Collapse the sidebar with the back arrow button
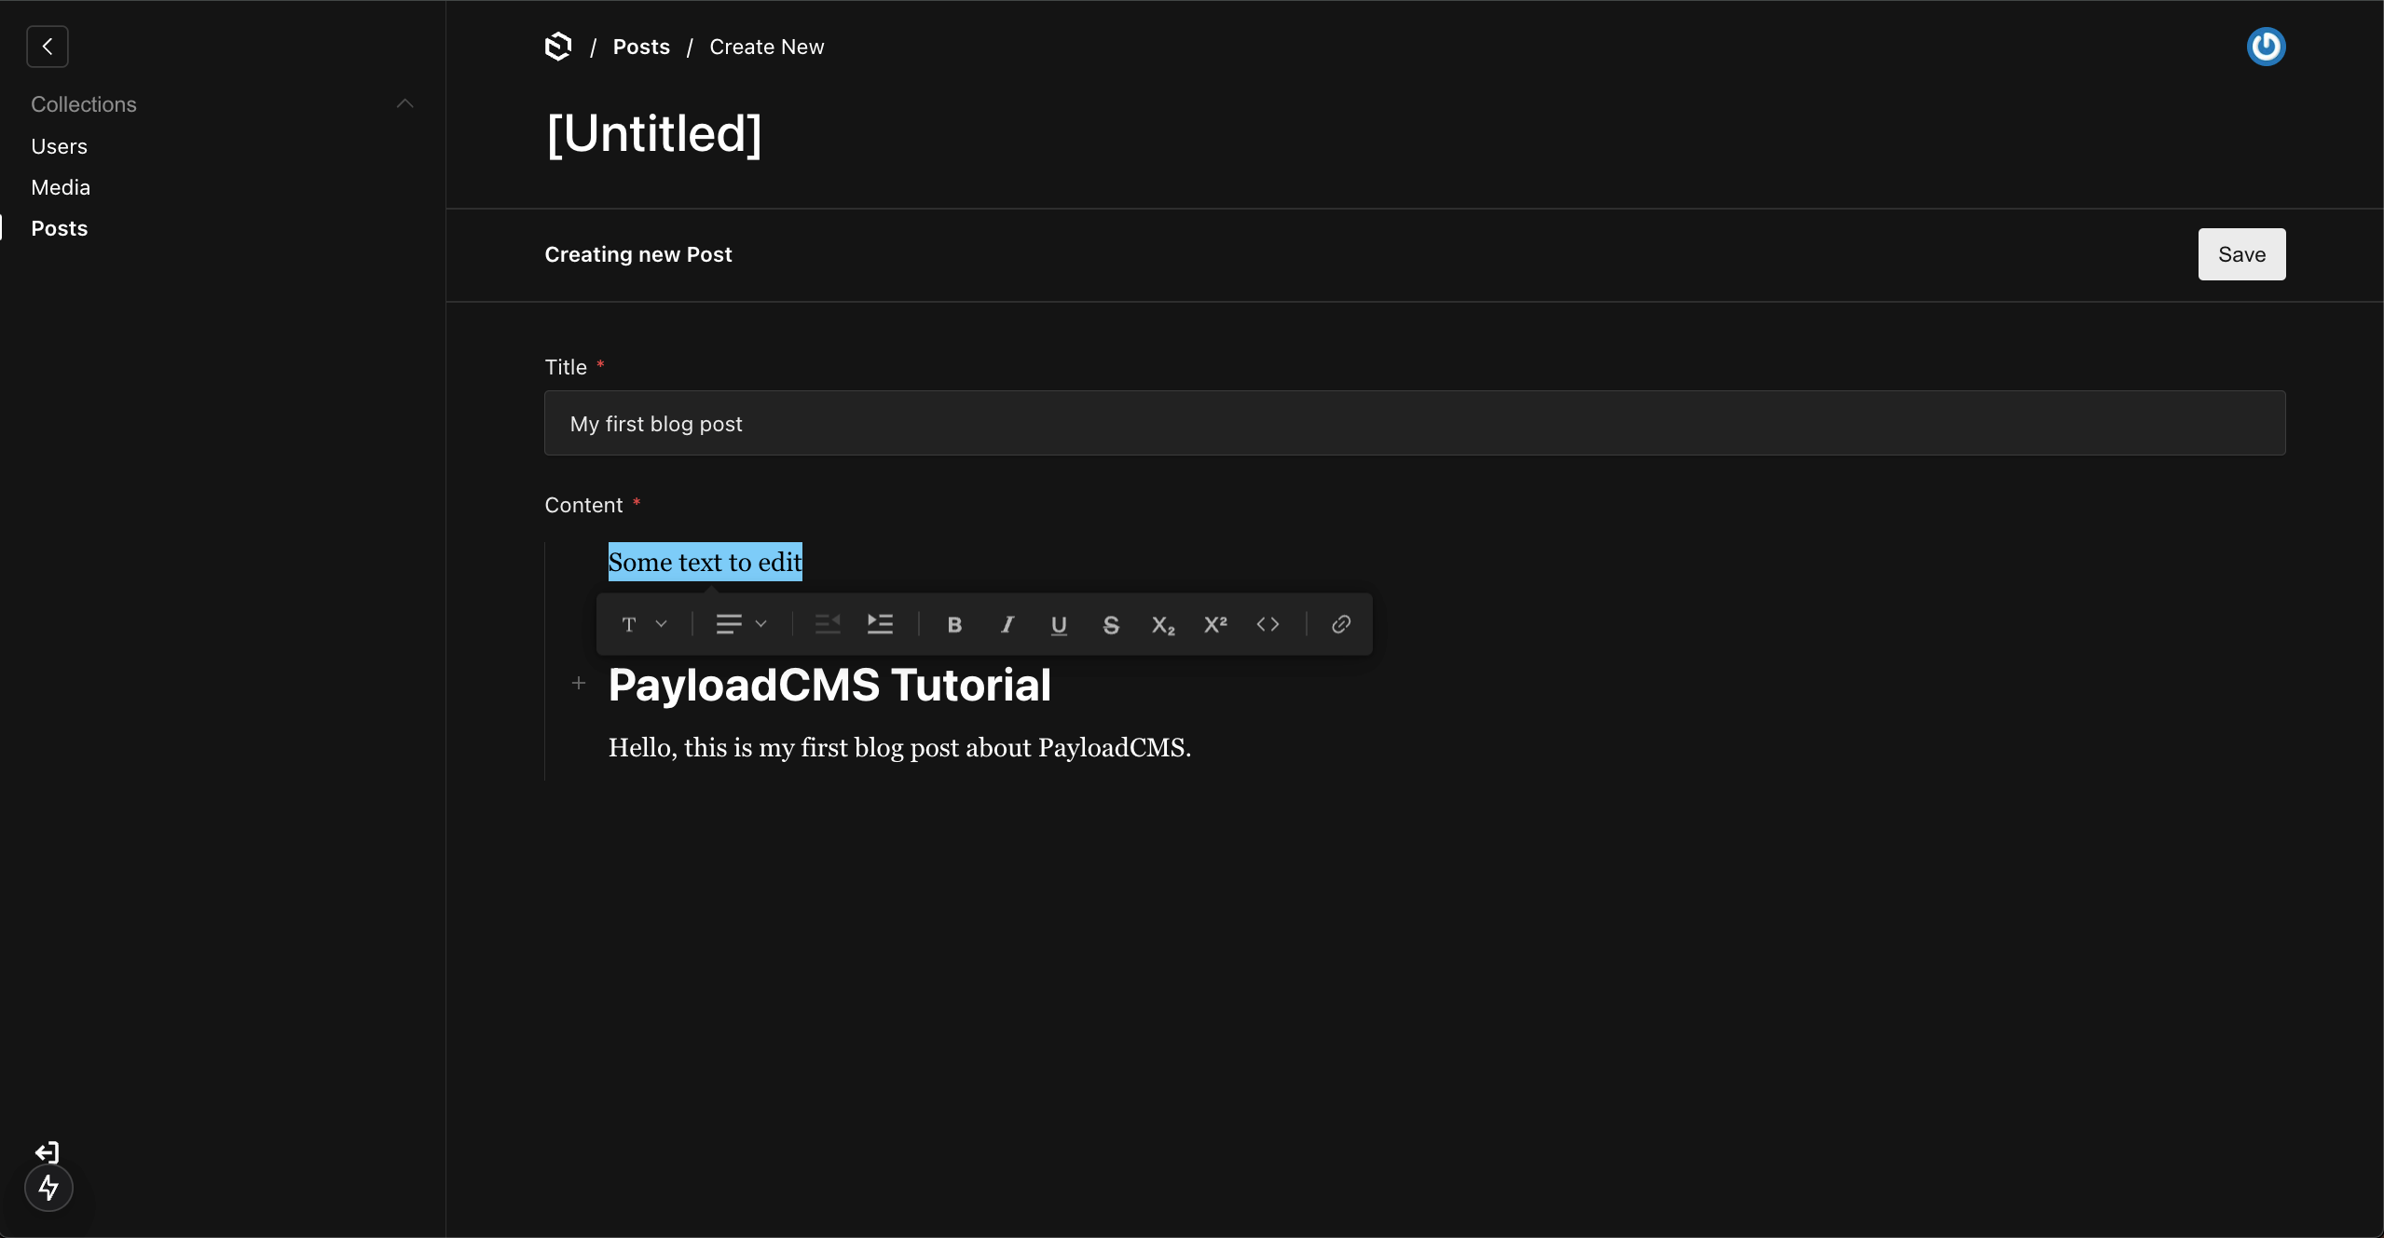 [48, 47]
